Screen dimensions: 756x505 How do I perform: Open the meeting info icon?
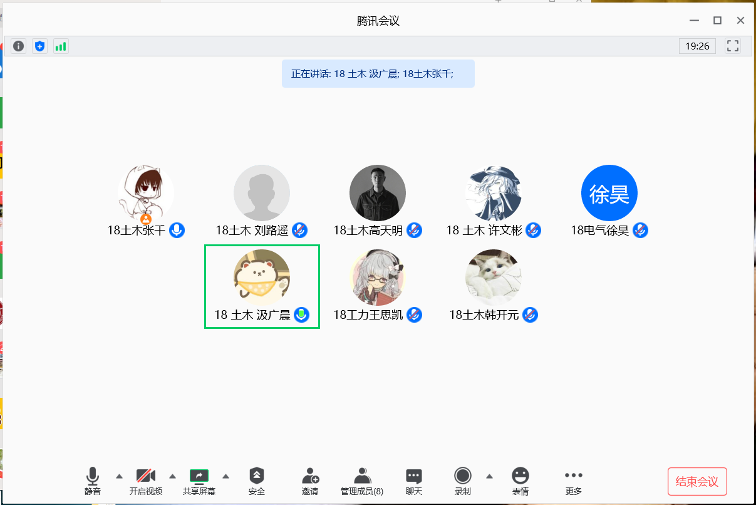click(x=19, y=46)
